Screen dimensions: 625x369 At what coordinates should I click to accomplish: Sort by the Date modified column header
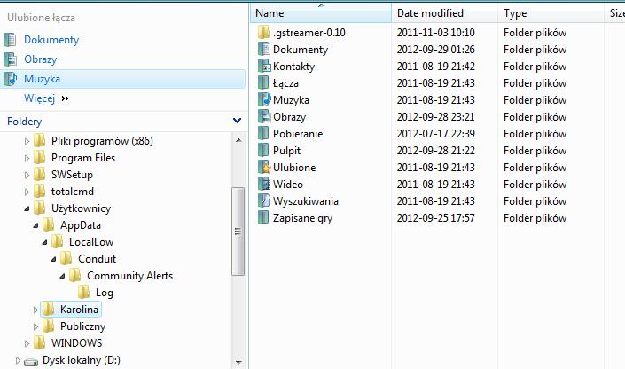[x=444, y=13]
